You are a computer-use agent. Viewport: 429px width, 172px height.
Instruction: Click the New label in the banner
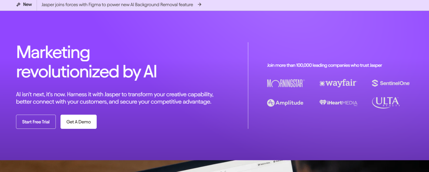coord(28,5)
